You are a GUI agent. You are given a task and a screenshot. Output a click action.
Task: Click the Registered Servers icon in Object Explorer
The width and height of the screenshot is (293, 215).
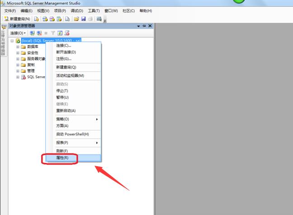[67, 33]
